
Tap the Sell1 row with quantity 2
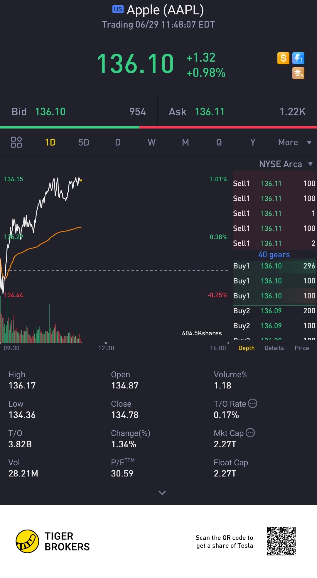(274, 243)
